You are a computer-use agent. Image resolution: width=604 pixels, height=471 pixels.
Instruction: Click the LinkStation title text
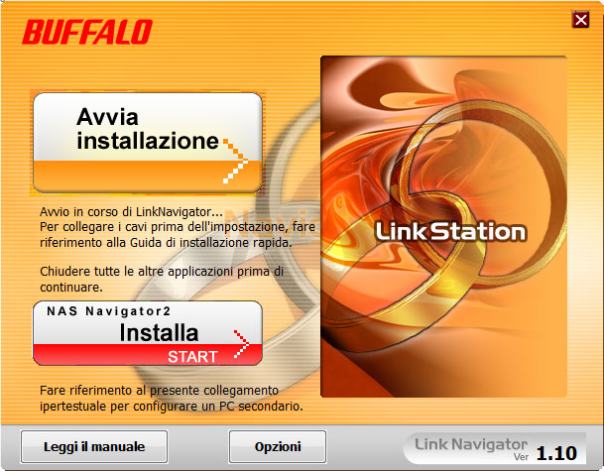pyautogui.click(x=450, y=231)
